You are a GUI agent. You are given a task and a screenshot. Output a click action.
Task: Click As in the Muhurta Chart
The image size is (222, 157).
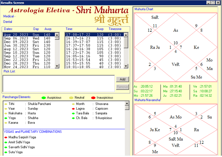[x=176, y=30]
